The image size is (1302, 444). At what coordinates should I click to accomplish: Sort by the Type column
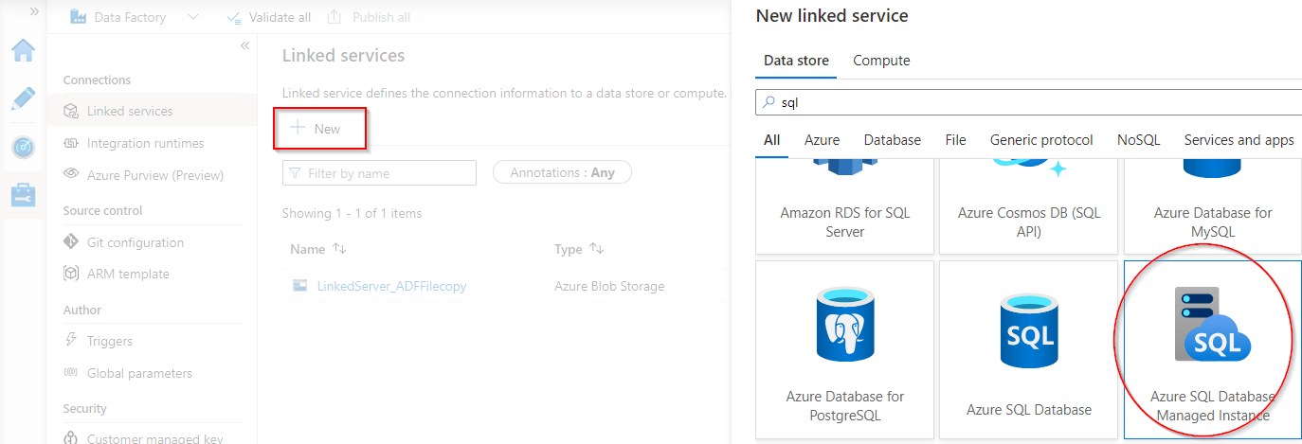579,249
